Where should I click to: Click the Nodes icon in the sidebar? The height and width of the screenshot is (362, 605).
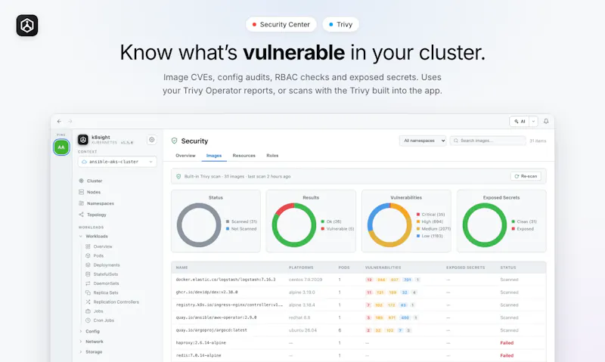[x=81, y=192]
